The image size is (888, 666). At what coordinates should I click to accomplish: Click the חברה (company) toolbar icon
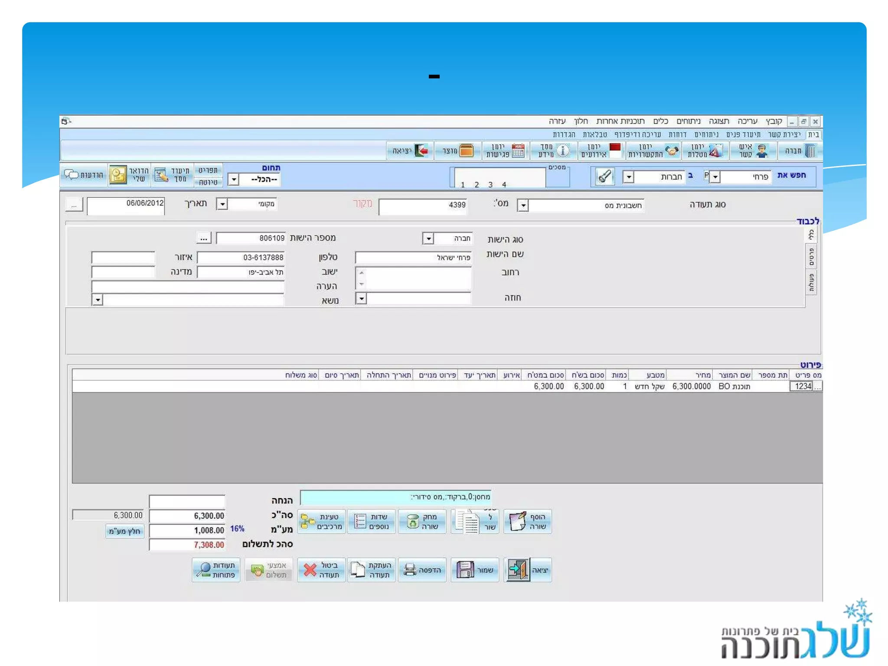click(800, 151)
